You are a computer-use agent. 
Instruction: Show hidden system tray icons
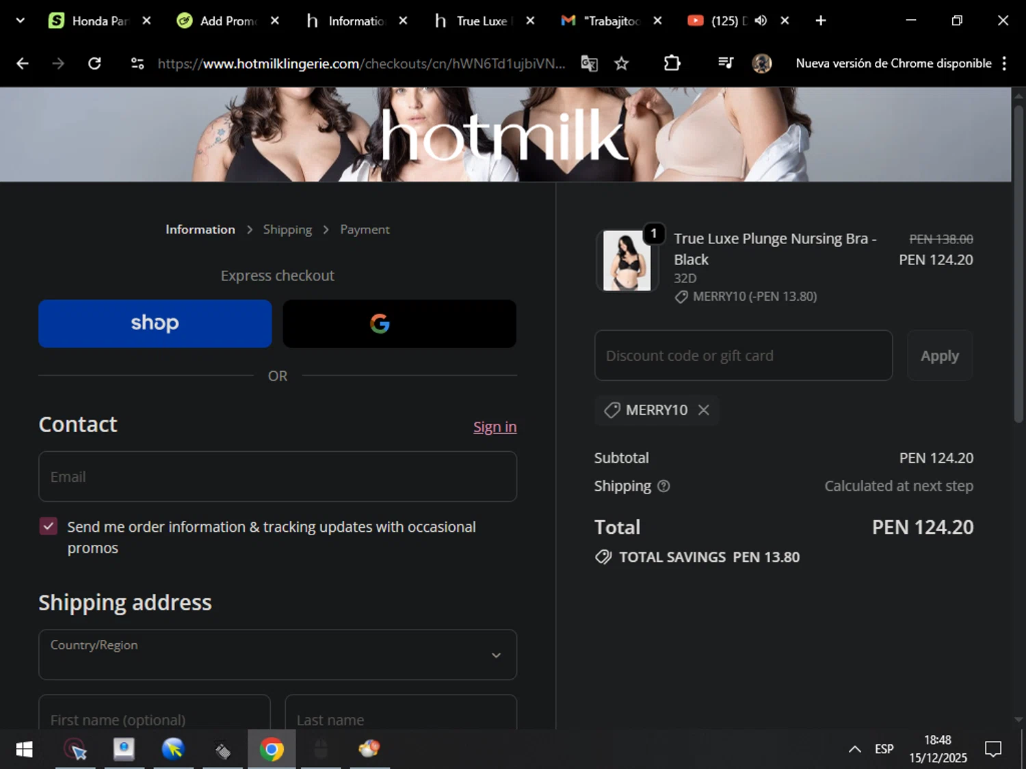coord(855,749)
